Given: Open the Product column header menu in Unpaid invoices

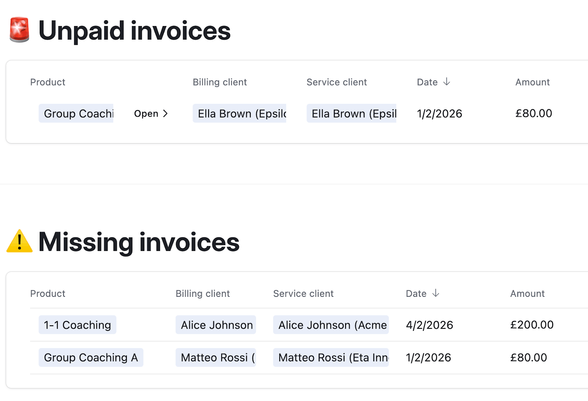Looking at the screenshot, I should 48,82.
